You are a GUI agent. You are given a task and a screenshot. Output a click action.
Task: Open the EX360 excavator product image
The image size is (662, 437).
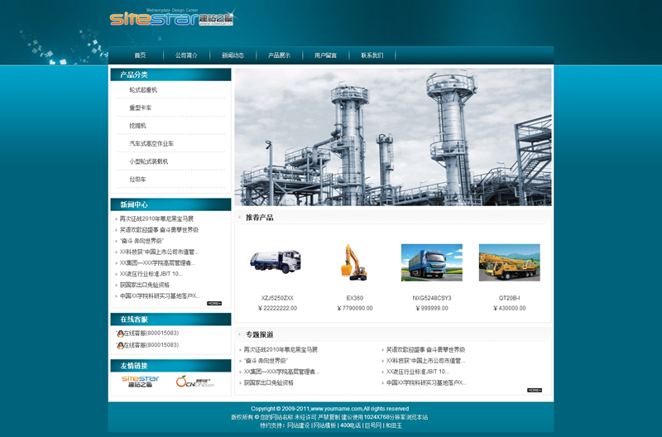[x=354, y=262]
